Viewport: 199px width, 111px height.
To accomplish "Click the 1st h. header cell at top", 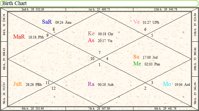I will pyautogui.click(x=99, y=9).
